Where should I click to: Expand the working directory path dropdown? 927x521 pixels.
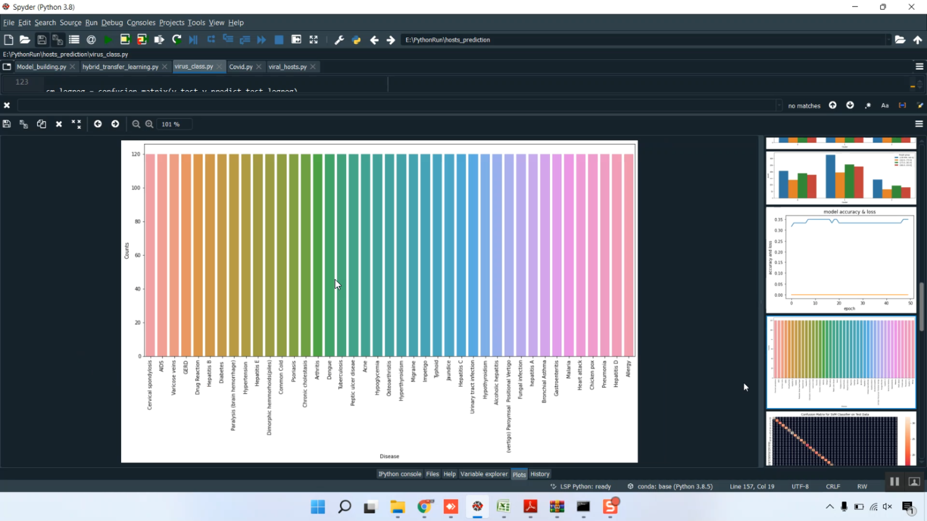click(888, 40)
